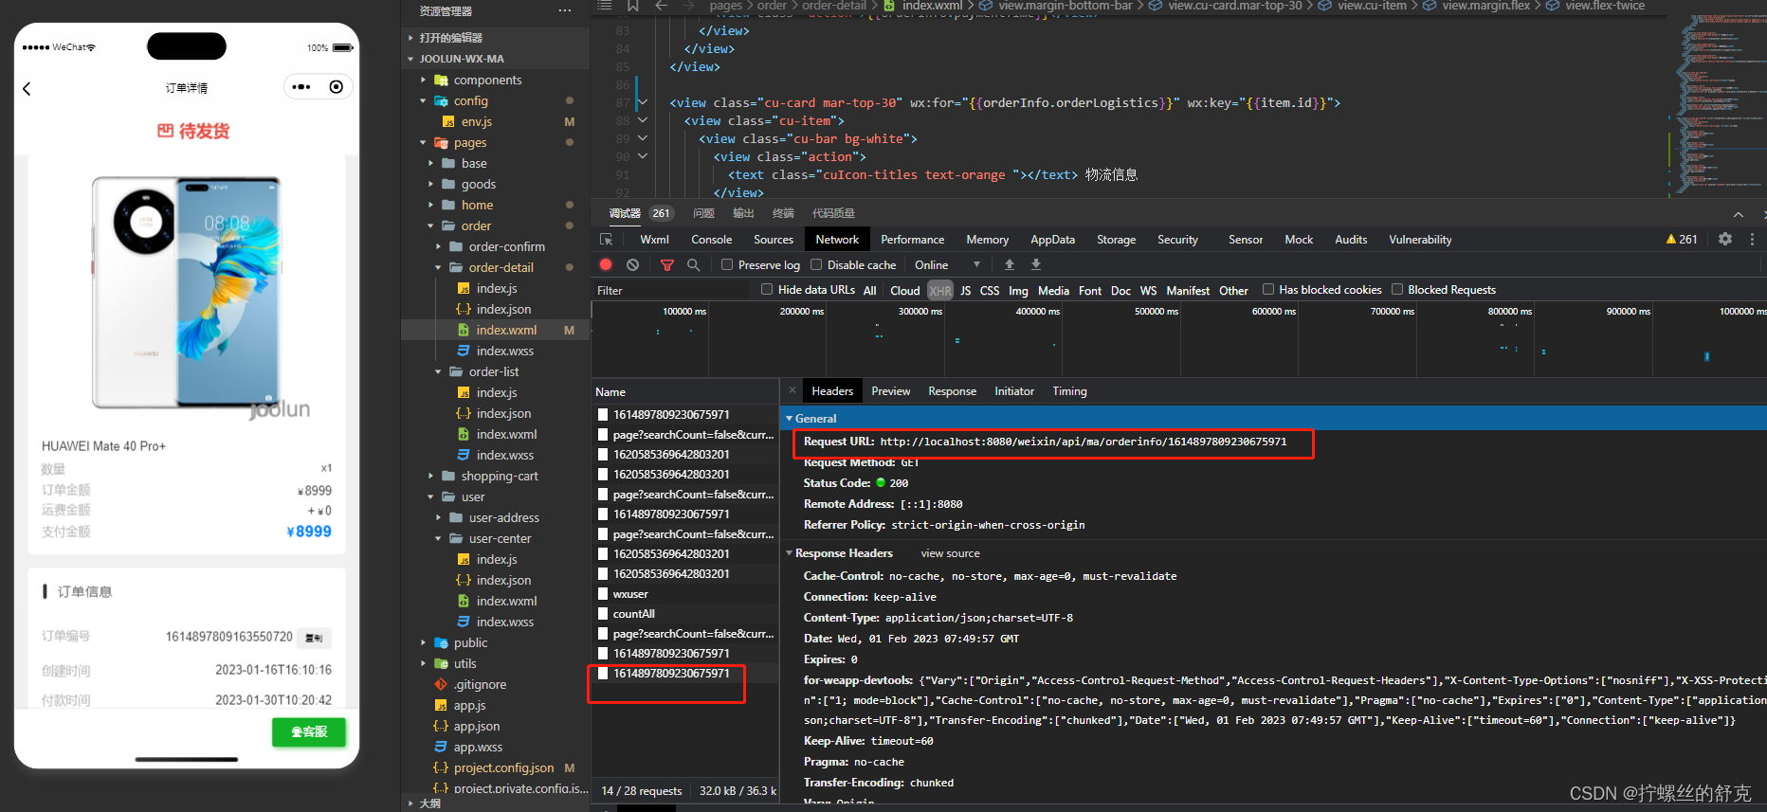Click the 261 warnings indicator
Viewport: 1767px width, 812px height.
[1682, 240]
